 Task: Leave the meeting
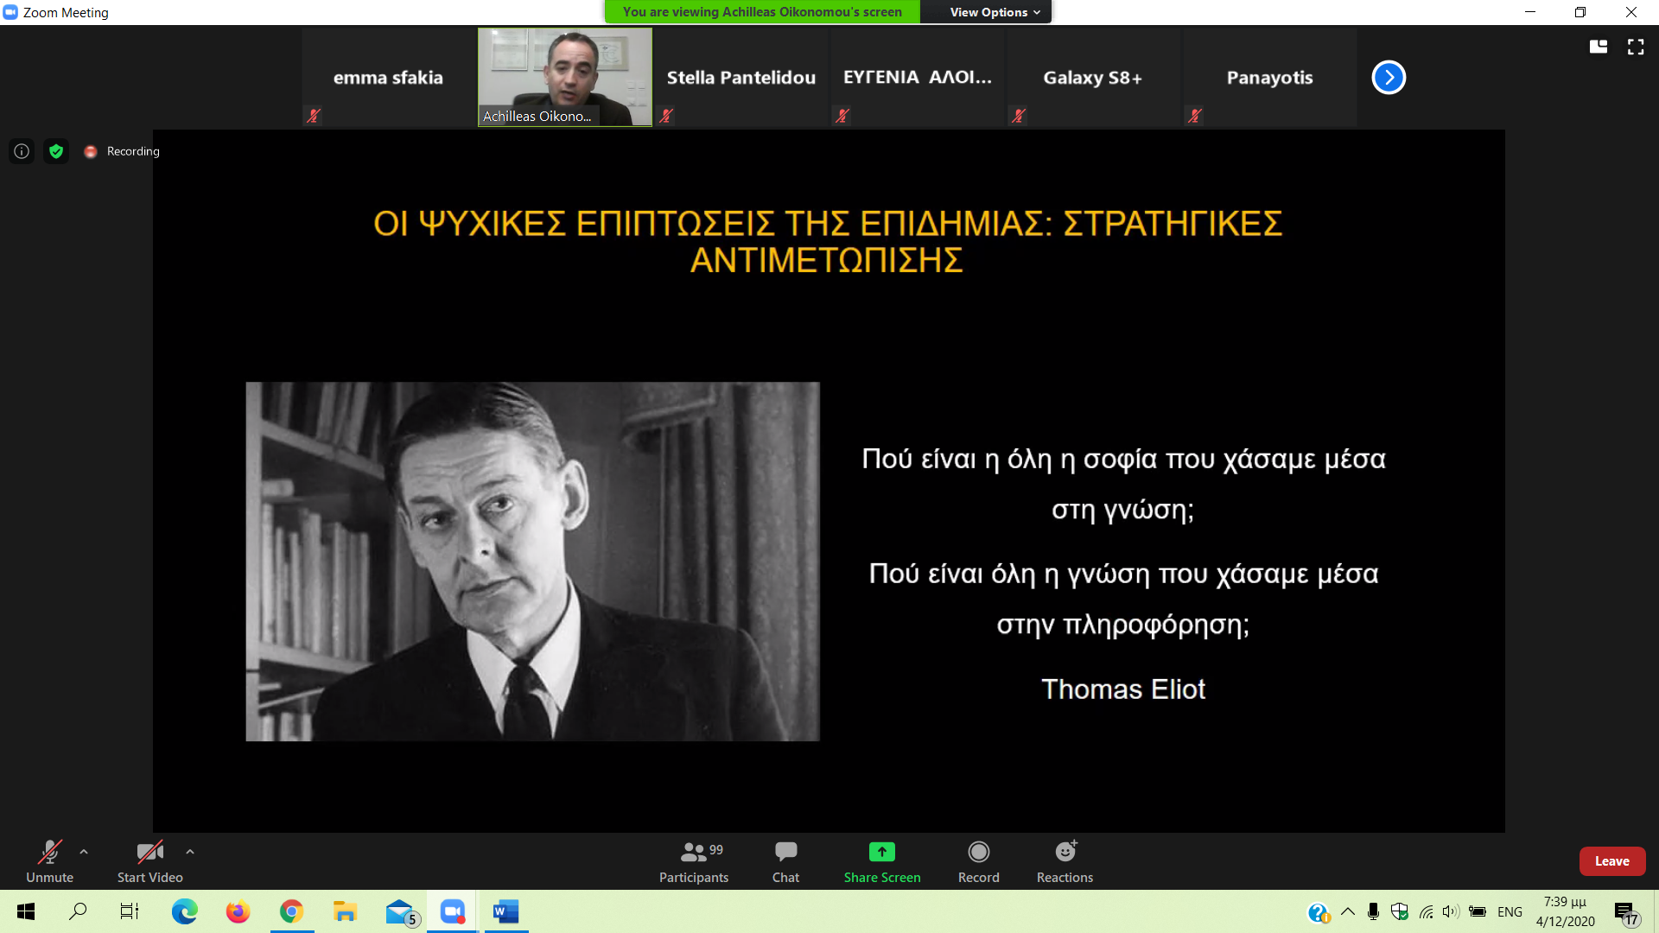tap(1611, 861)
